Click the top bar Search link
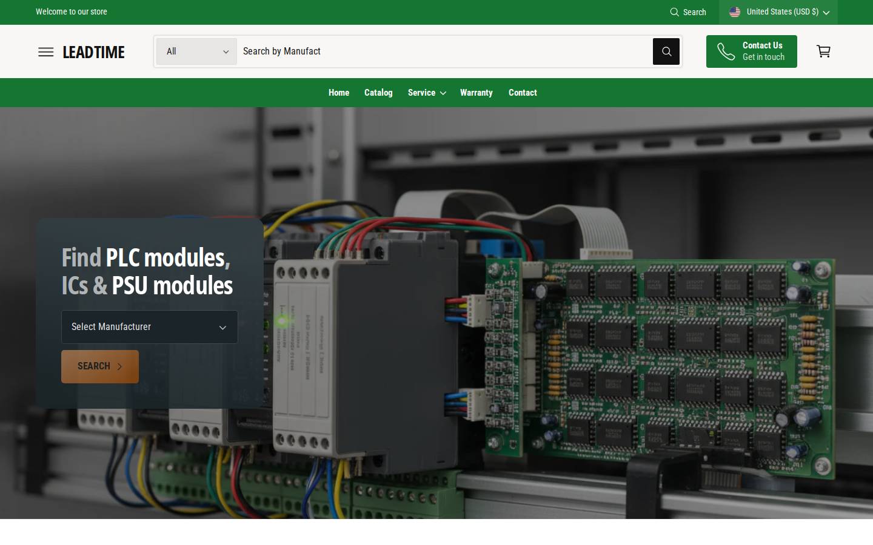 coord(688,12)
